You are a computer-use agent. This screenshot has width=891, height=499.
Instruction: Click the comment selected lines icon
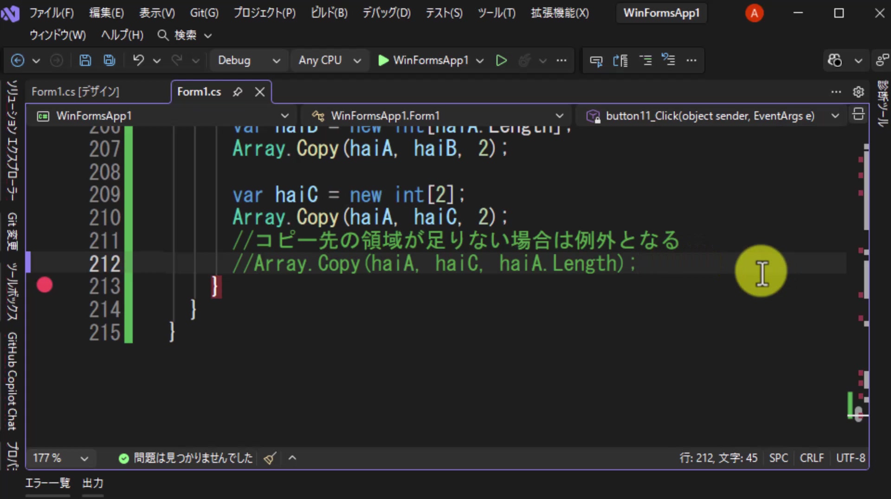(645, 60)
